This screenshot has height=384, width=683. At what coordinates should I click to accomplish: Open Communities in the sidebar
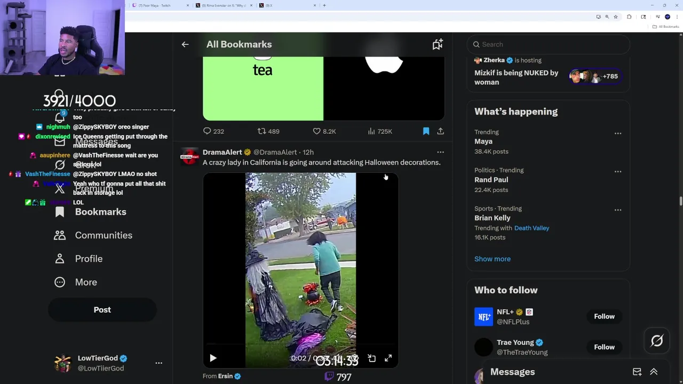[93, 235]
